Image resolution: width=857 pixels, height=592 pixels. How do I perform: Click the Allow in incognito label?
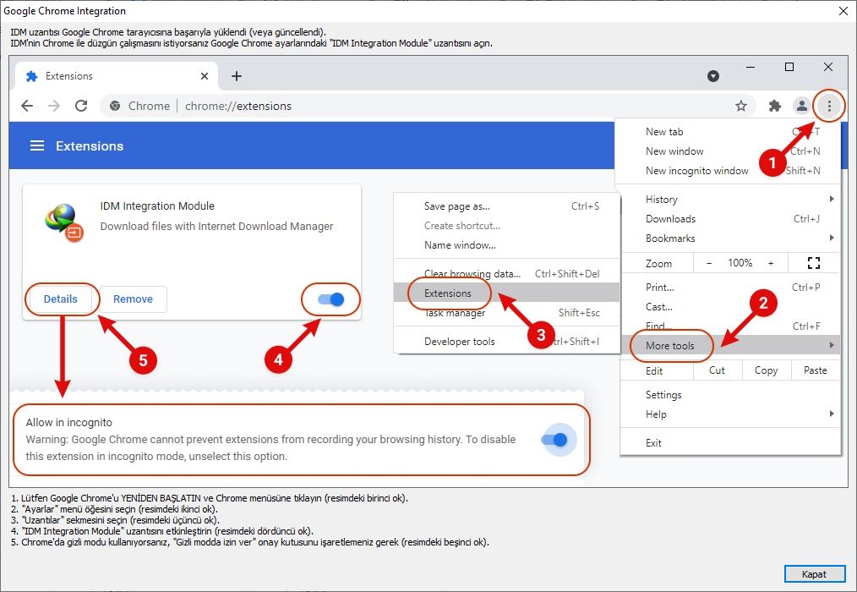click(x=68, y=422)
